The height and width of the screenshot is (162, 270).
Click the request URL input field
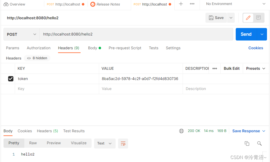pyautogui.click(x=136, y=34)
